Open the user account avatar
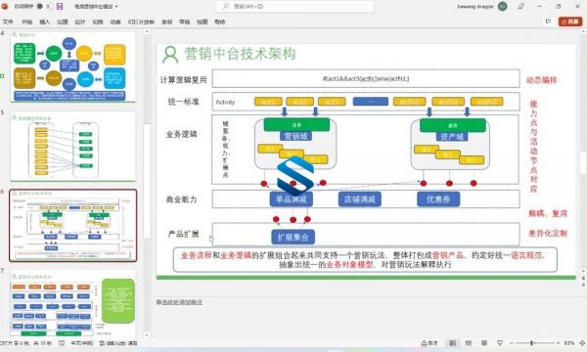 (x=503, y=7)
